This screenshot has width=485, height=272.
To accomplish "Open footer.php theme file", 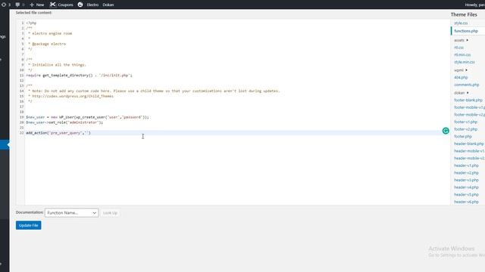I will tap(463, 136).
